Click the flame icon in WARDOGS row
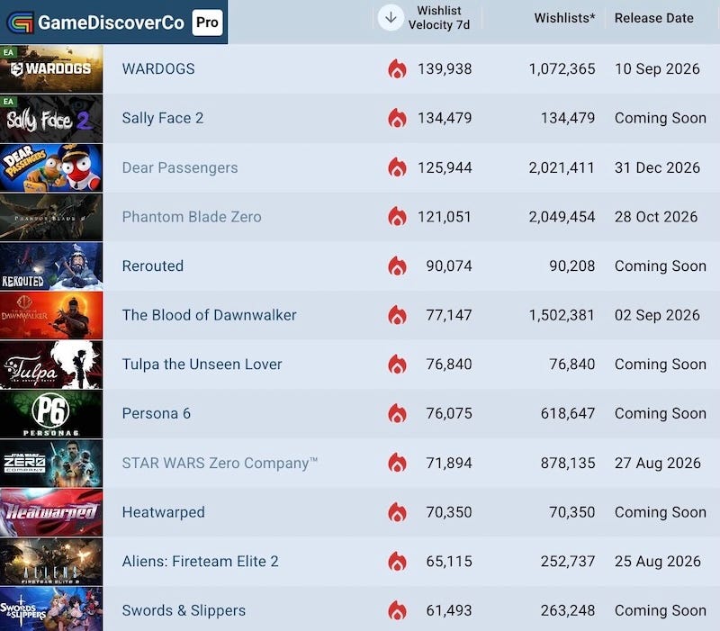This screenshot has width=720, height=631. pos(397,69)
